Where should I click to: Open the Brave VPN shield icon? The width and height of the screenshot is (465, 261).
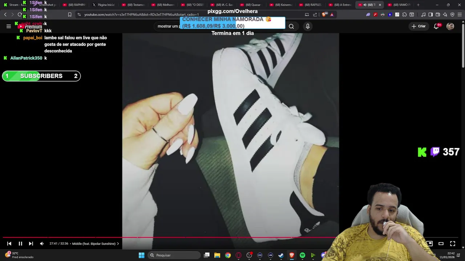(x=452, y=14)
